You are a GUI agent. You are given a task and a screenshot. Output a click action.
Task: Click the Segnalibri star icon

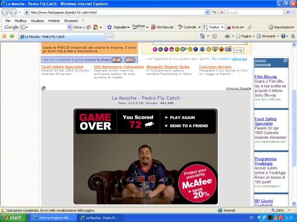(109, 27)
